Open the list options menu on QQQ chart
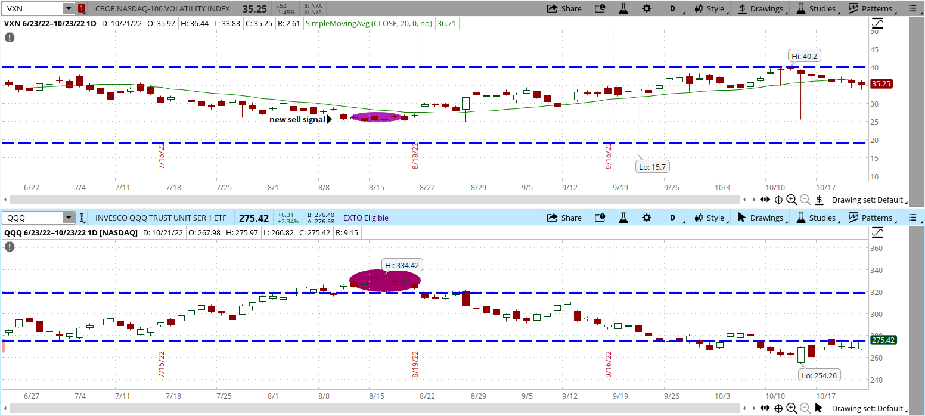 point(912,218)
